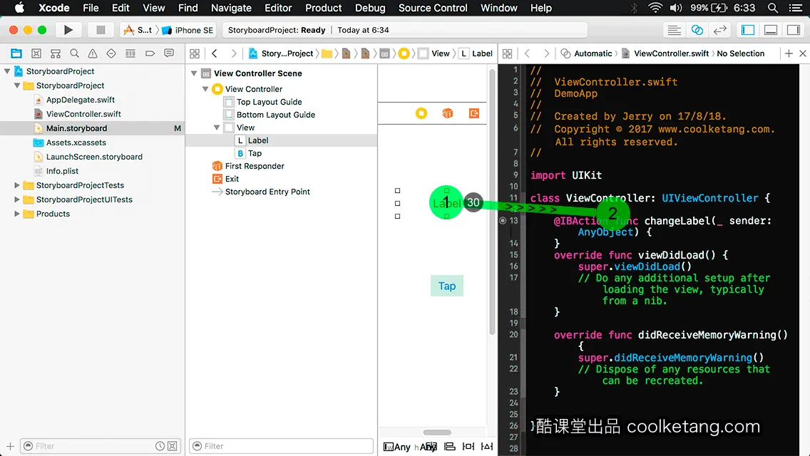The image size is (810, 456).
Task: Switch to the Standard editor
Action: pos(674,30)
